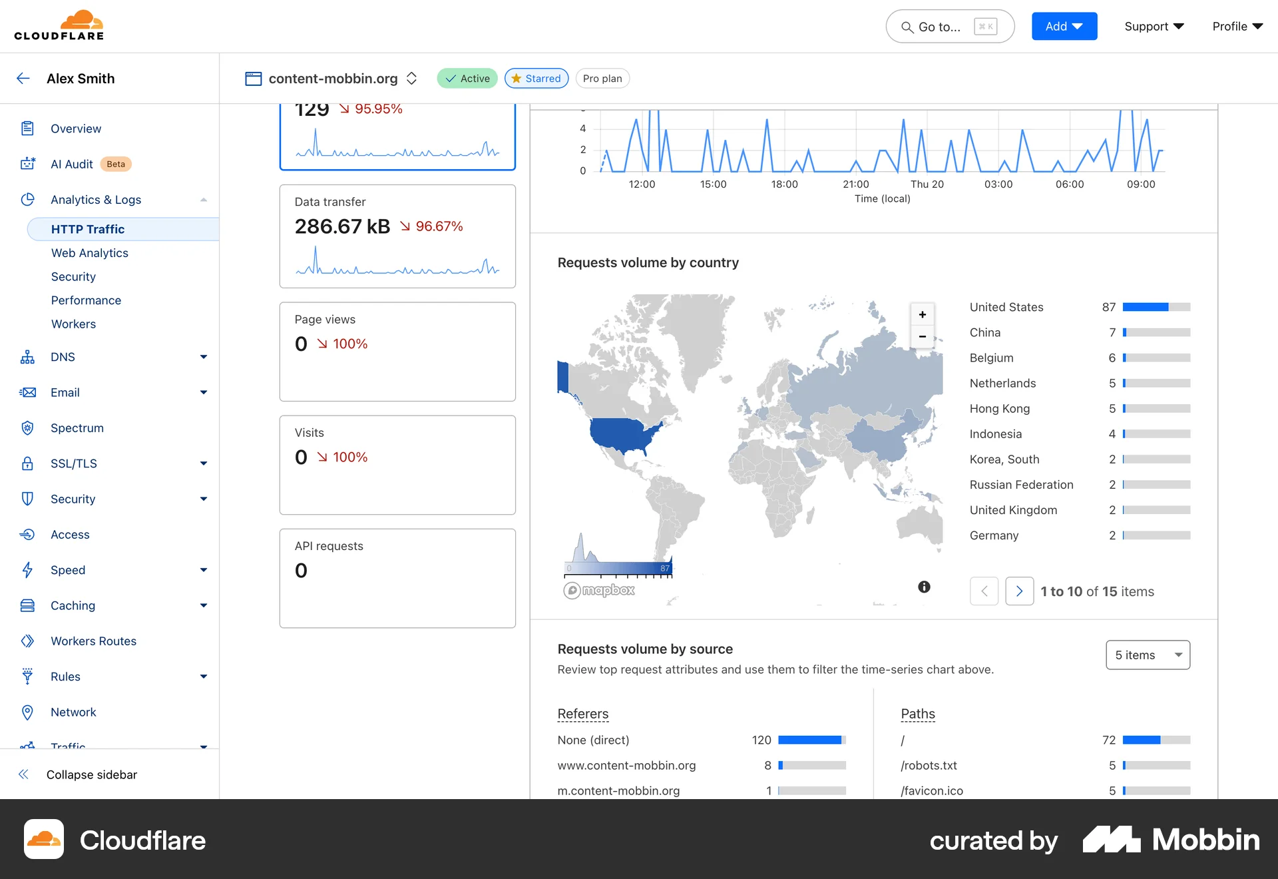This screenshot has width=1278, height=879.
Task: Switch to the Web Analytics tab
Action: 89,253
